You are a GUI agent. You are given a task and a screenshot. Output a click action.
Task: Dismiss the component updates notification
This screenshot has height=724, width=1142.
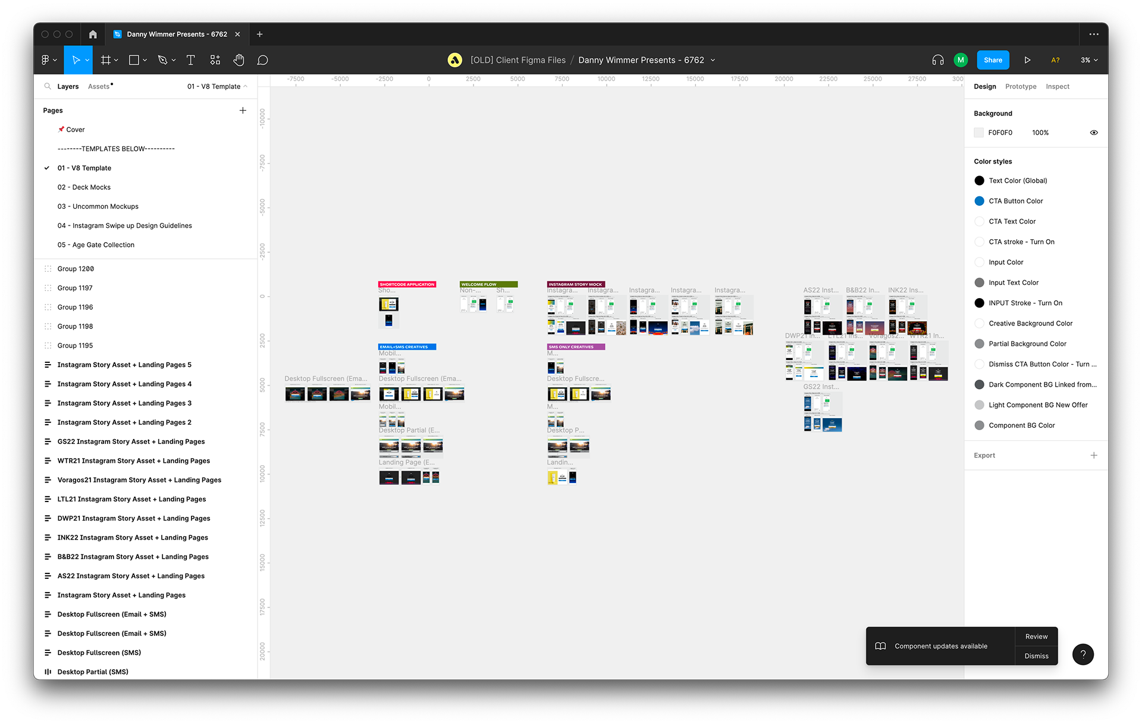[x=1036, y=656]
